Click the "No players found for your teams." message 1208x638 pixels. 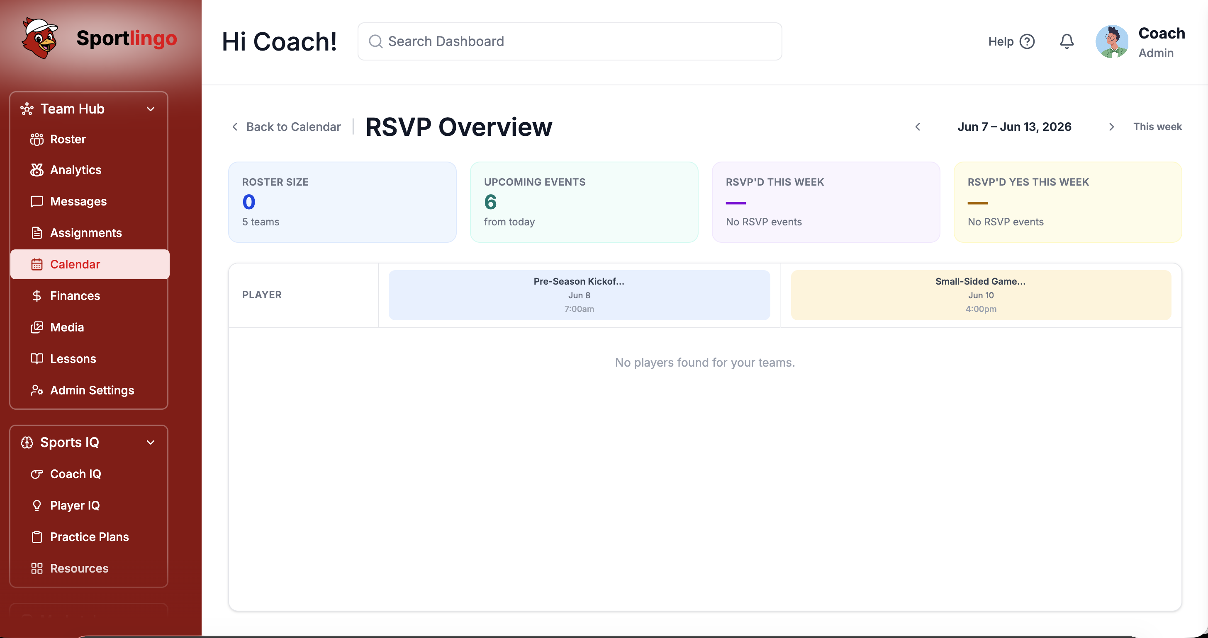click(704, 362)
